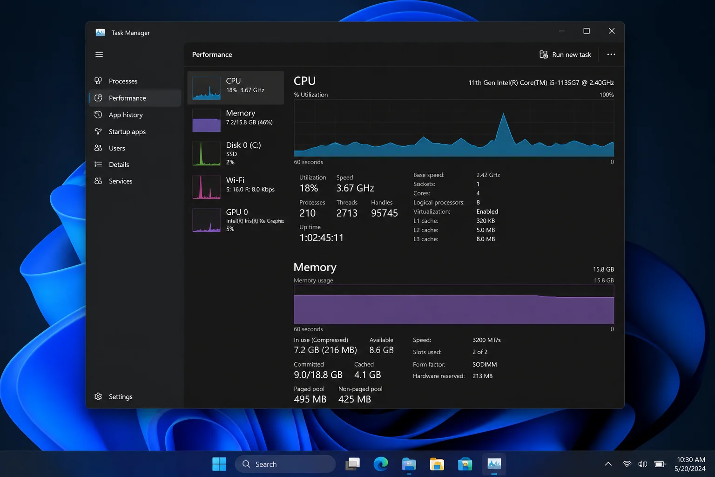
Task: Click the Run new task icon
Action: (x=543, y=55)
